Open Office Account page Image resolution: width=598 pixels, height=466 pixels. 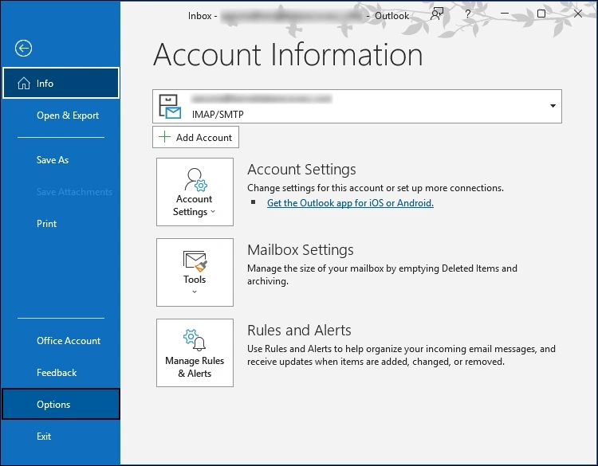coord(61,340)
